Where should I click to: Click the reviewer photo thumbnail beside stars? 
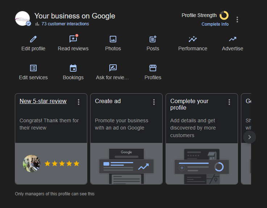(32, 164)
